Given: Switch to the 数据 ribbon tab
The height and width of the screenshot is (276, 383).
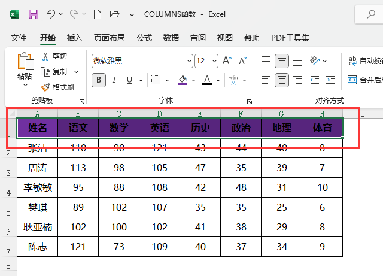Looking at the screenshot, I should tap(171, 38).
